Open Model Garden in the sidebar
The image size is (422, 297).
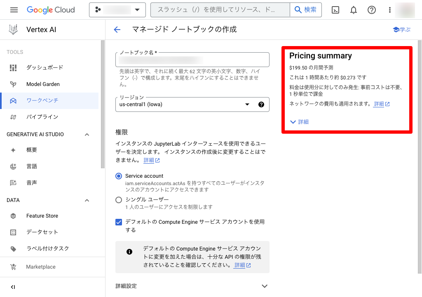point(43,84)
